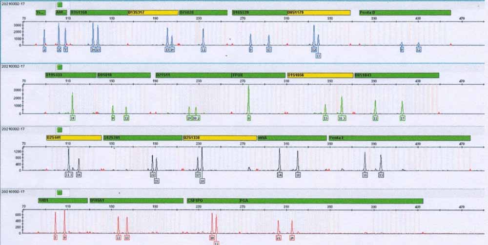Click the D18S51 marker header bar
This screenshot has width=488, height=245.
pos(136,201)
